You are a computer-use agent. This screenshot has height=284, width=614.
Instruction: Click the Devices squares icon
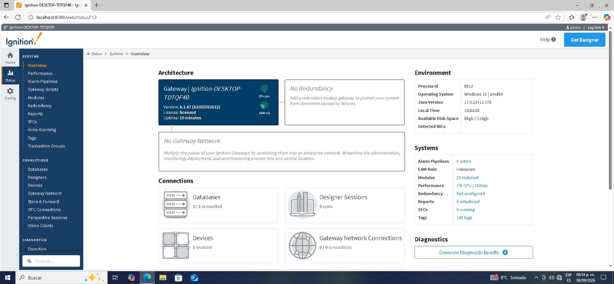point(176,246)
